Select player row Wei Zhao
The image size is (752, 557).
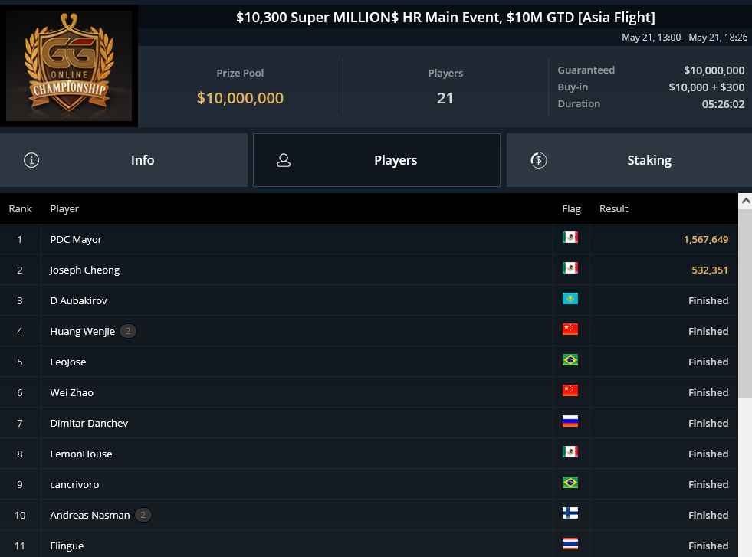[369, 392]
